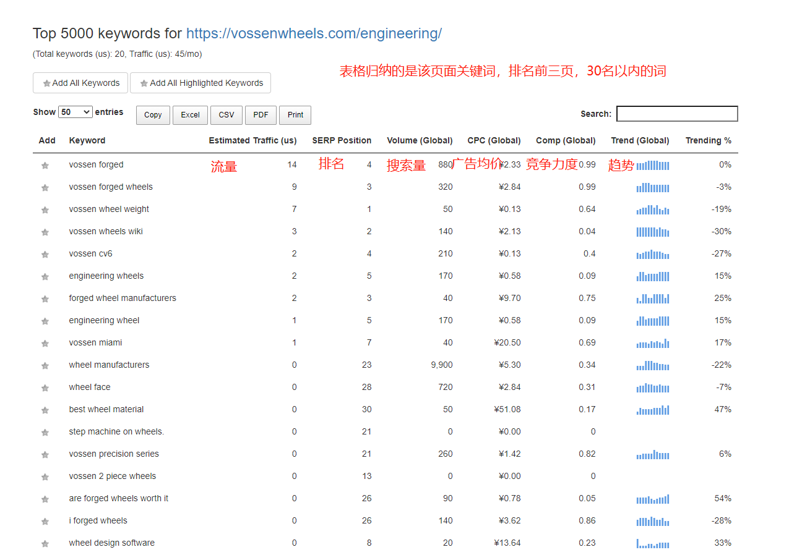Star the 'i forged wheels' keyword
Viewport: 789px width, 555px height.
click(45, 522)
